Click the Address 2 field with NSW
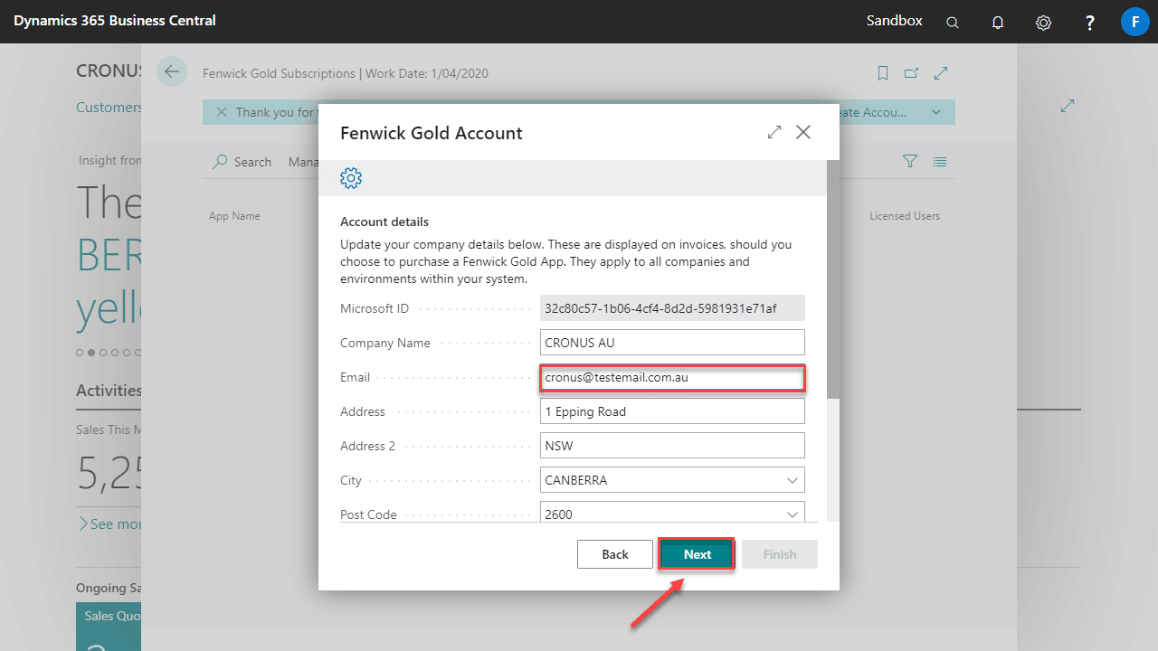Viewport: 1158px width, 651px height. tap(672, 446)
